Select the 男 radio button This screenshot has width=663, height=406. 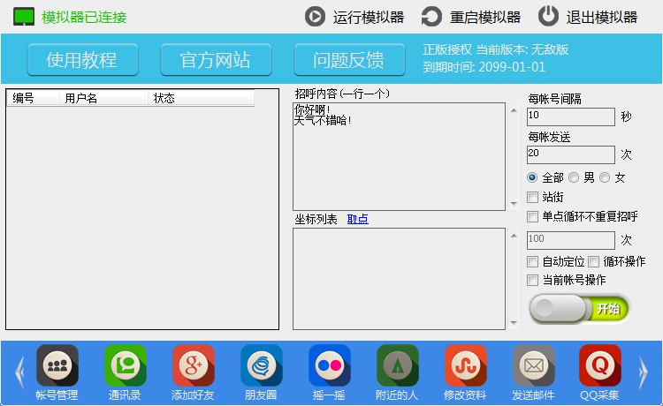click(x=574, y=177)
